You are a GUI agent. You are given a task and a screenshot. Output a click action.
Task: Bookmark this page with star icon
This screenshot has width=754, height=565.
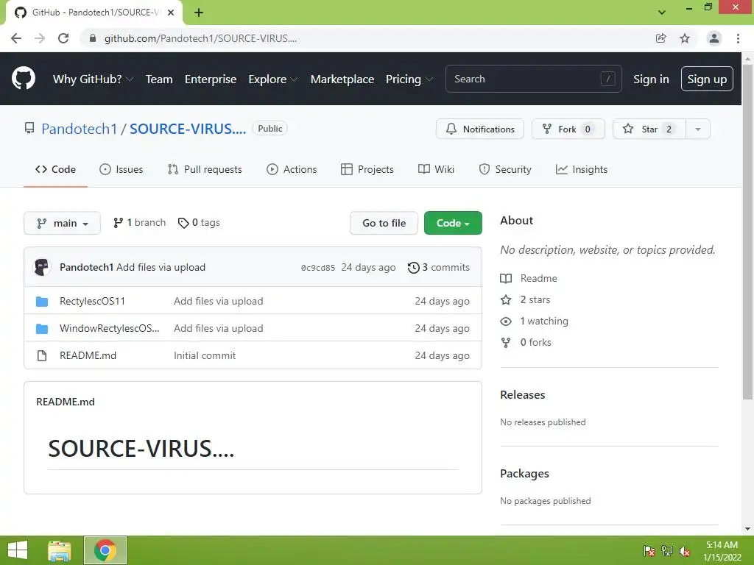point(685,38)
